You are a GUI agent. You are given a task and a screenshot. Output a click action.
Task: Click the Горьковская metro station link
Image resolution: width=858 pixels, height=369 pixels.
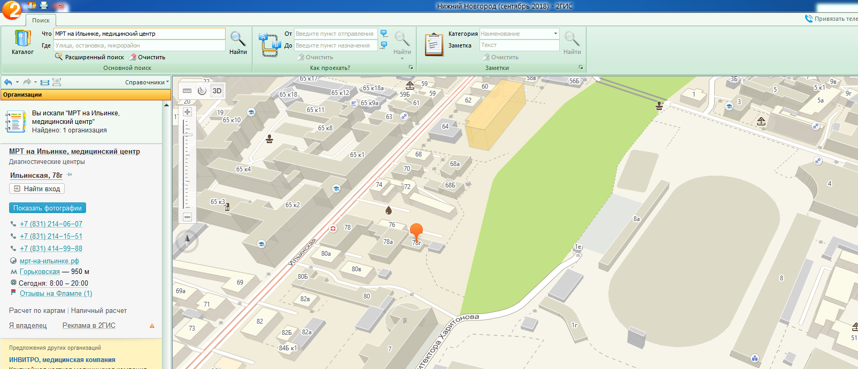pos(40,271)
